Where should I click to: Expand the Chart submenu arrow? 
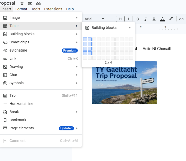[77, 75]
